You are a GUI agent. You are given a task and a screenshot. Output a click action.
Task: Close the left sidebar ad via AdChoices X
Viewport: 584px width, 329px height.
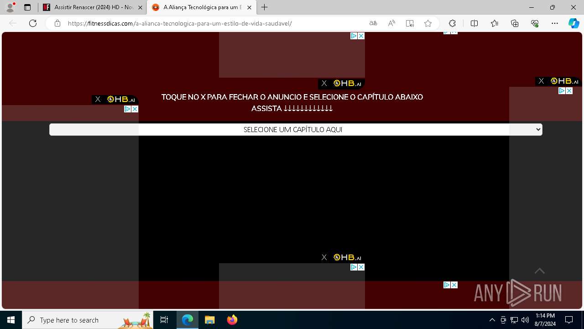click(135, 109)
